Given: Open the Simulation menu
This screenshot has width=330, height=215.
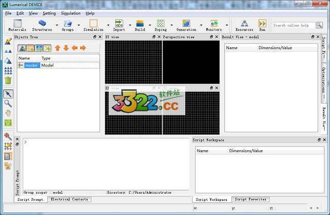Looking at the screenshot, I should [x=71, y=13].
